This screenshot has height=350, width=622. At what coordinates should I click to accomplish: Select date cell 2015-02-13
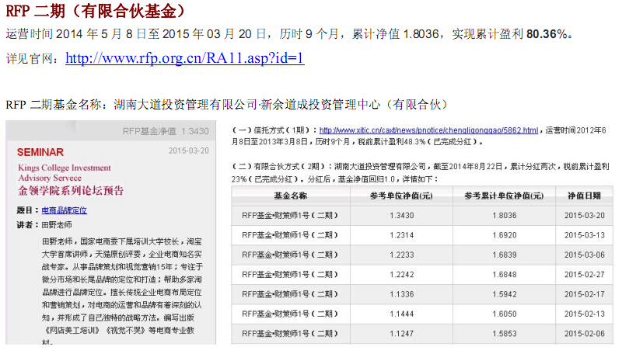pos(585,314)
